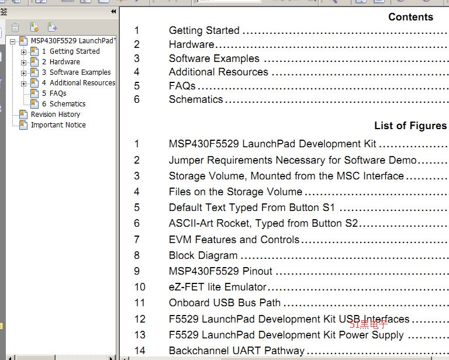The image size is (449, 360).
Task: Open bookmark 4 Additional Resources
Action: point(78,83)
